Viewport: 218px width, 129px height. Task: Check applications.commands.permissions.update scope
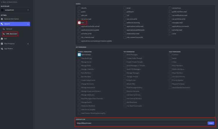click(79, 41)
